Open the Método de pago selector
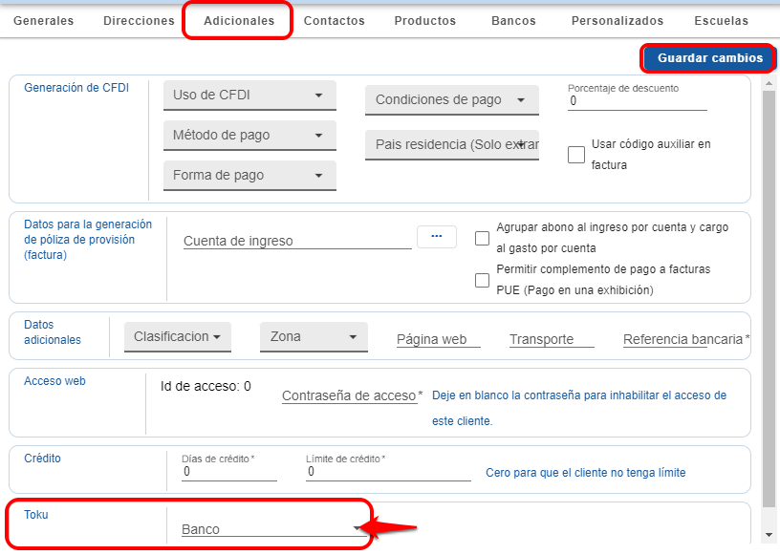Screen dimensions: 780x555 pos(249,135)
